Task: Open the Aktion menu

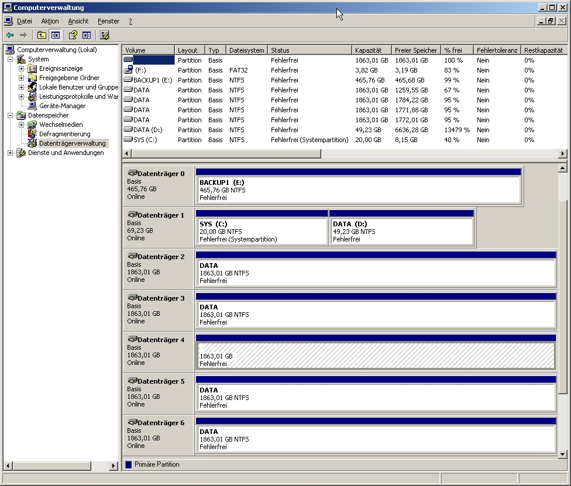Action: pyautogui.click(x=50, y=21)
